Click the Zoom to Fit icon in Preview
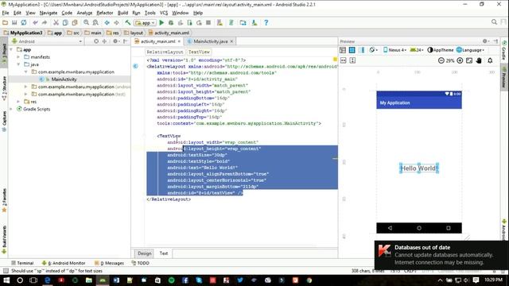Viewport: 509px width, 286px height. (469, 60)
